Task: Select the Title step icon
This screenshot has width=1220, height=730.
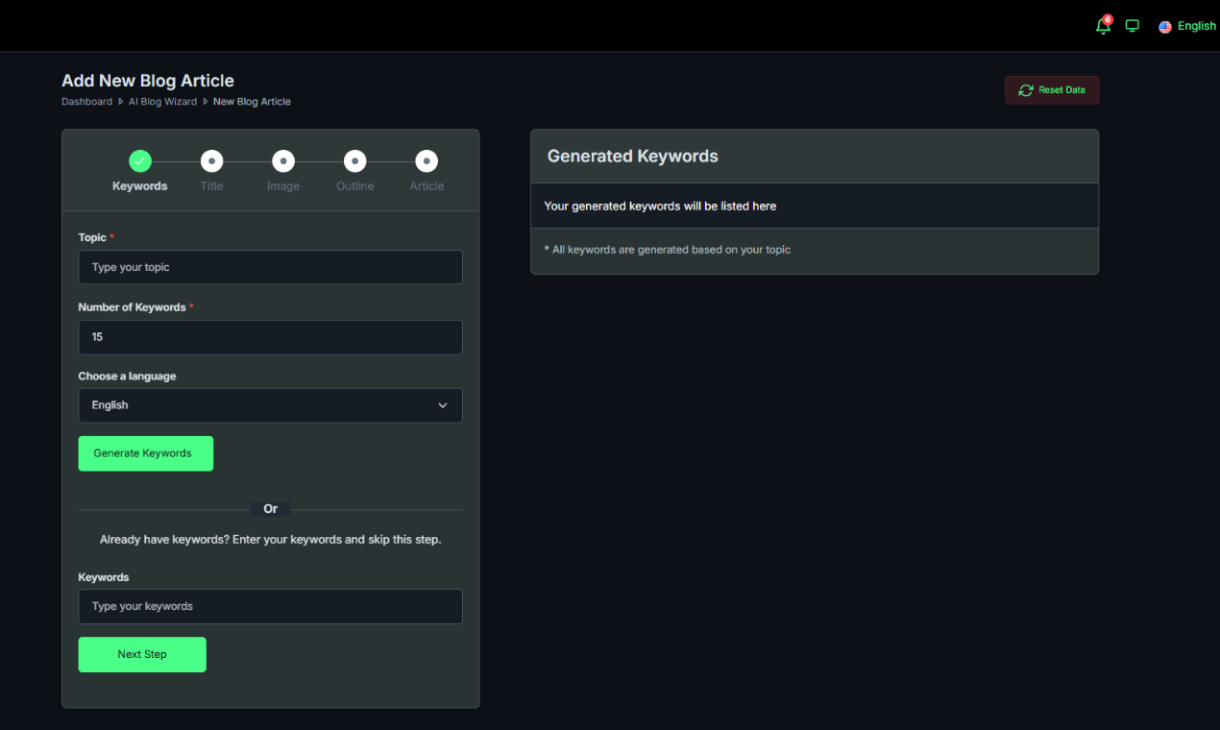Action: (211, 160)
